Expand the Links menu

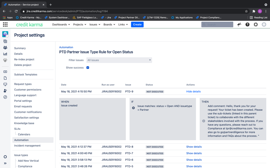coord(123,24)
